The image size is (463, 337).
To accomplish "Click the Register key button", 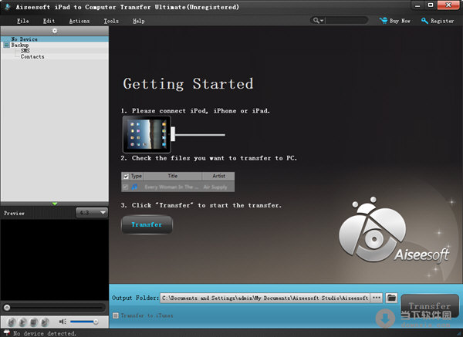I will pyautogui.click(x=438, y=21).
